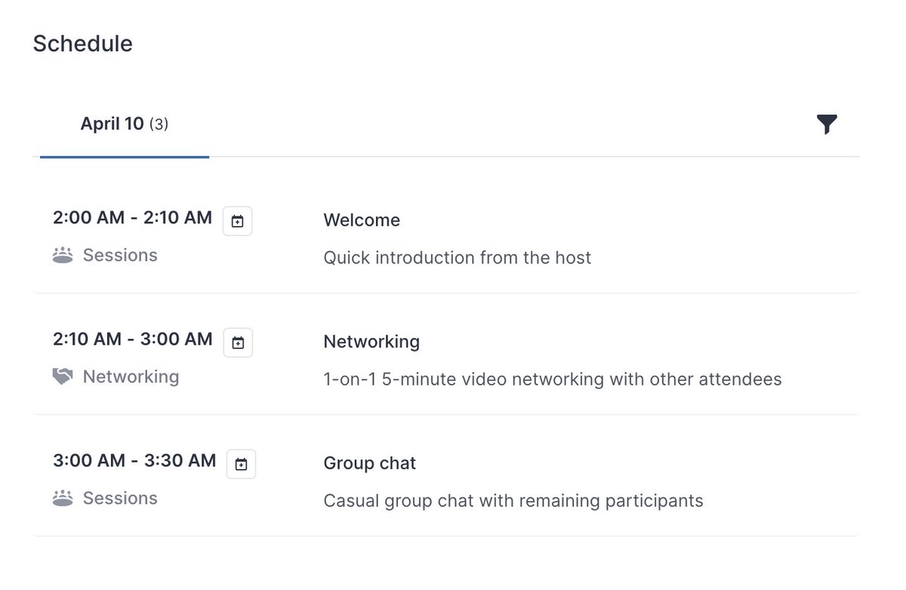Click the Schedule heading
906x590 pixels.
pyautogui.click(x=83, y=44)
